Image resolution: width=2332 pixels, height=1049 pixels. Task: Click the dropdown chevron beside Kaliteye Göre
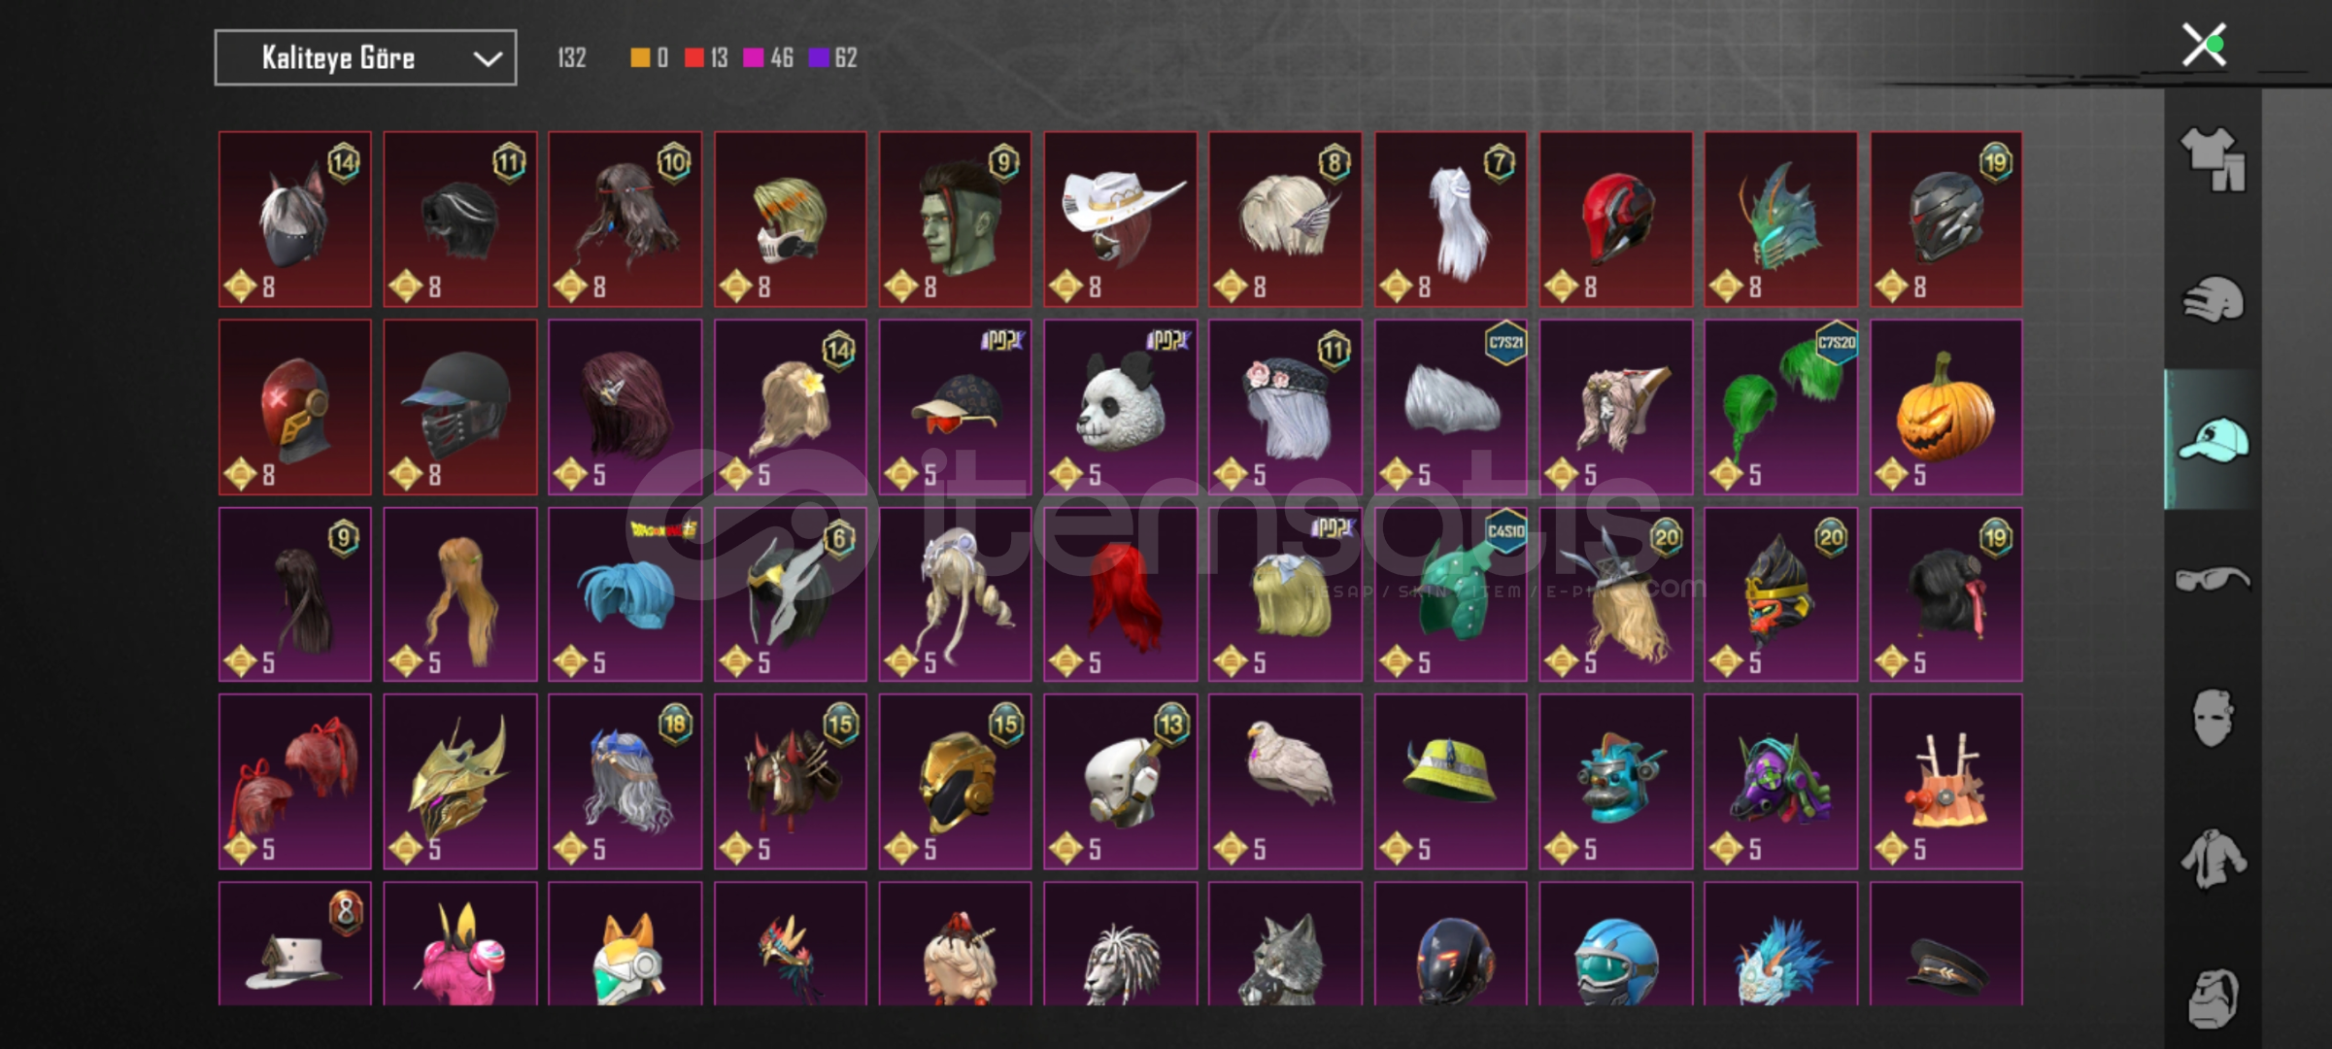tap(487, 59)
